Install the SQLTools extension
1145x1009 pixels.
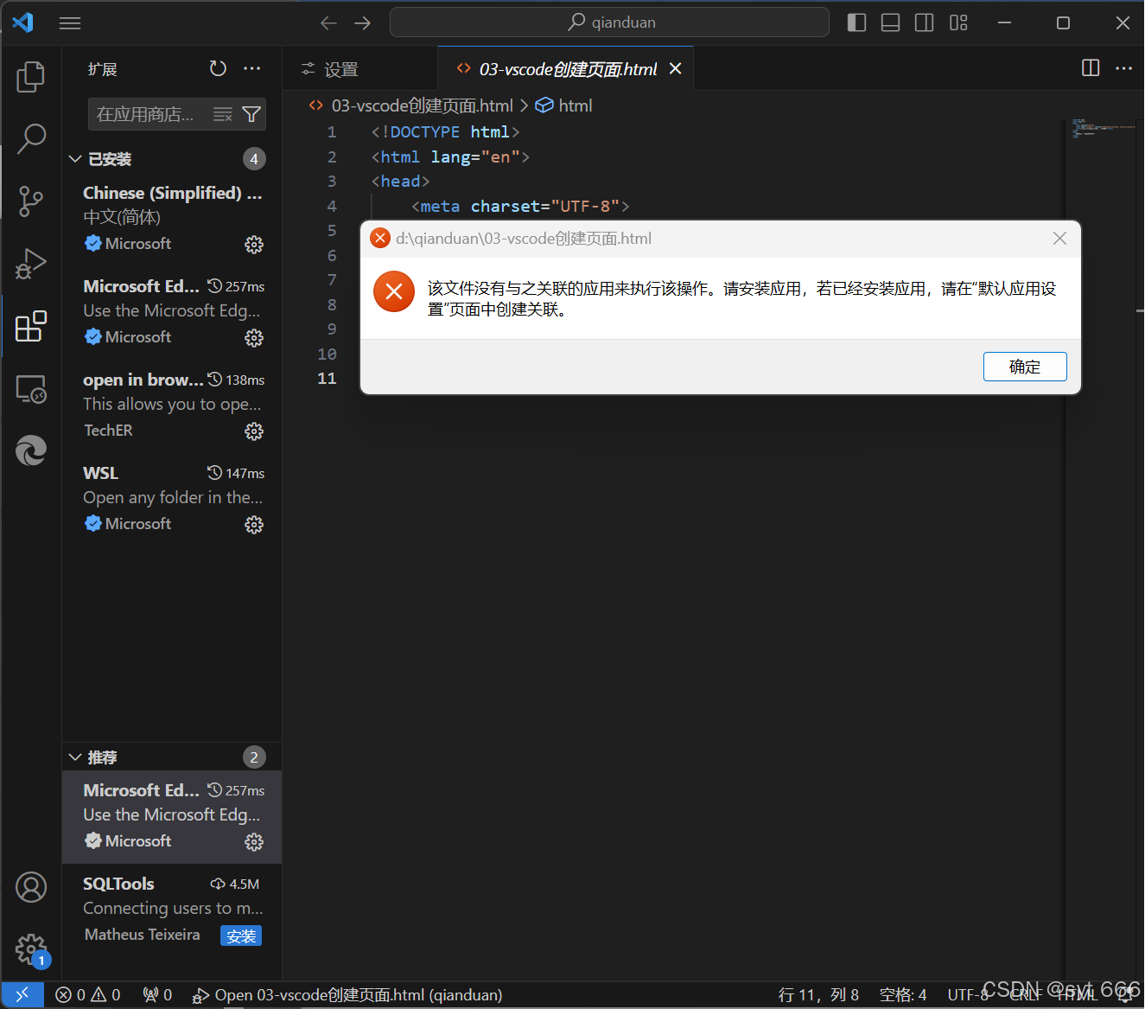pyautogui.click(x=241, y=936)
